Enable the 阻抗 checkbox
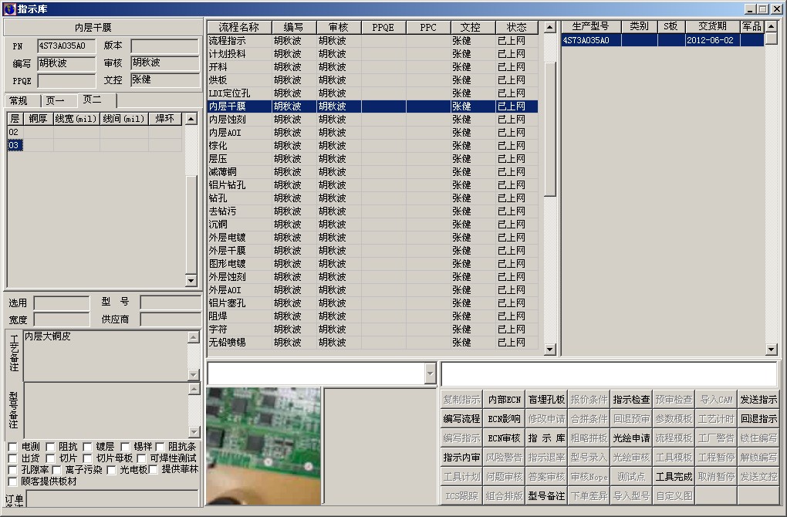The height and width of the screenshot is (517, 787). 50,447
